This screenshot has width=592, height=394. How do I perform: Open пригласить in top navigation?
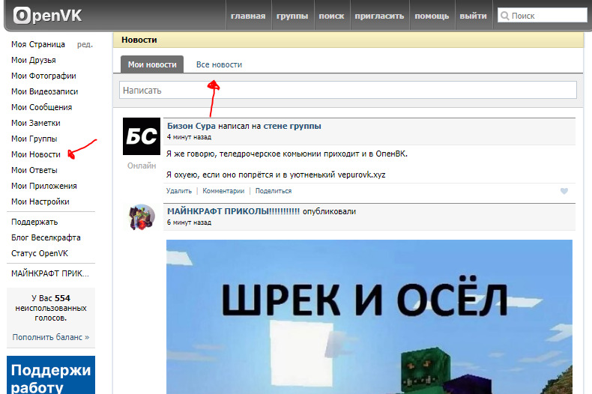tap(379, 16)
